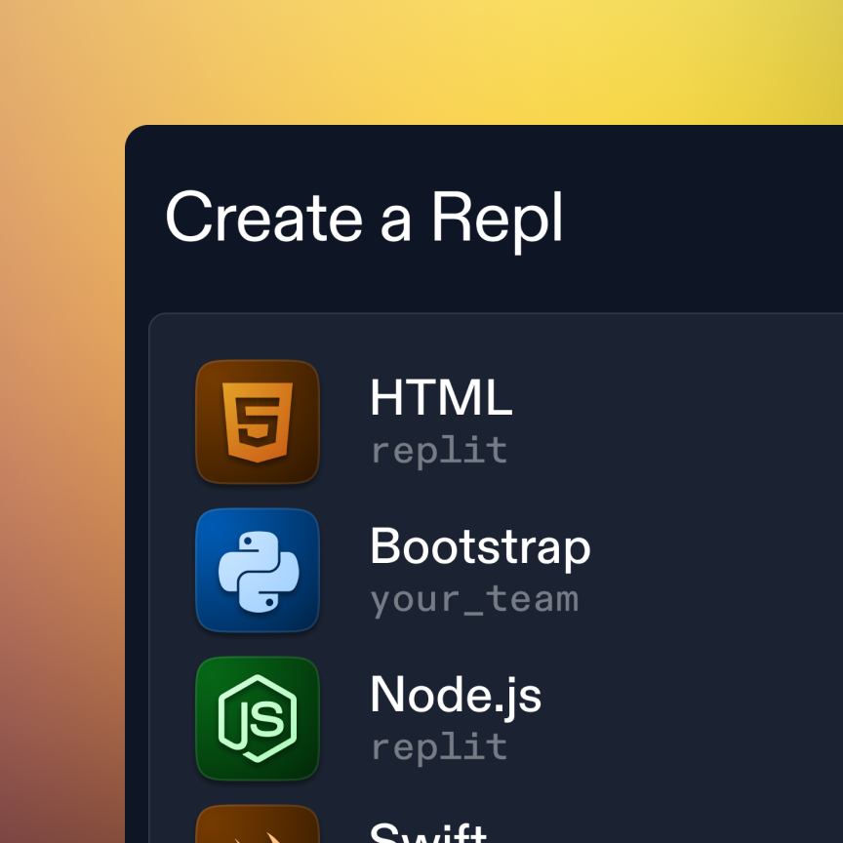
Task: Click the gap between HTML and Bootstrap icons
Action: coord(258,496)
